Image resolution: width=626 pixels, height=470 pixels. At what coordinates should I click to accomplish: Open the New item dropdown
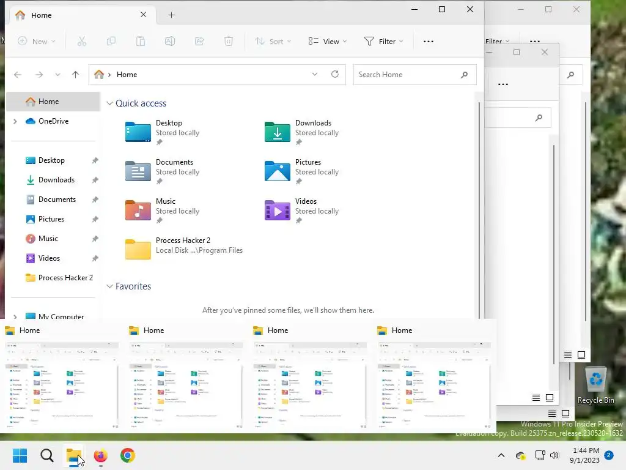(x=37, y=41)
